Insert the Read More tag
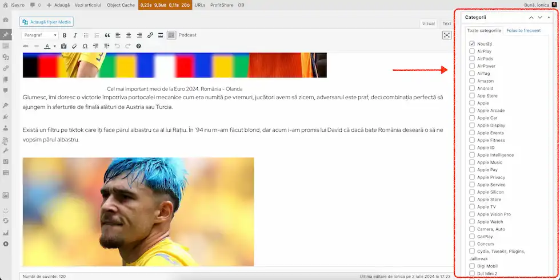Image resolution: width=560 pixels, height=280 pixels. point(161,35)
